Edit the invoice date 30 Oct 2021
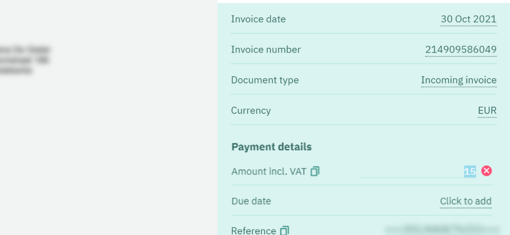The width and height of the screenshot is (510, 235). pyautogui.click(x=468, y=19)
